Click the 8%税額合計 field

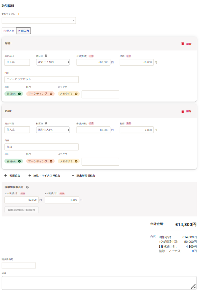pos(62,200)
